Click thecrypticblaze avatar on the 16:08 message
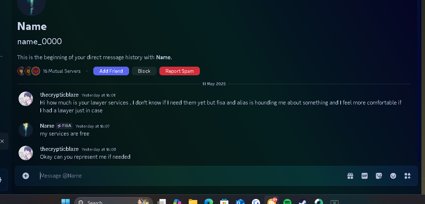 (x=26, y=153)
